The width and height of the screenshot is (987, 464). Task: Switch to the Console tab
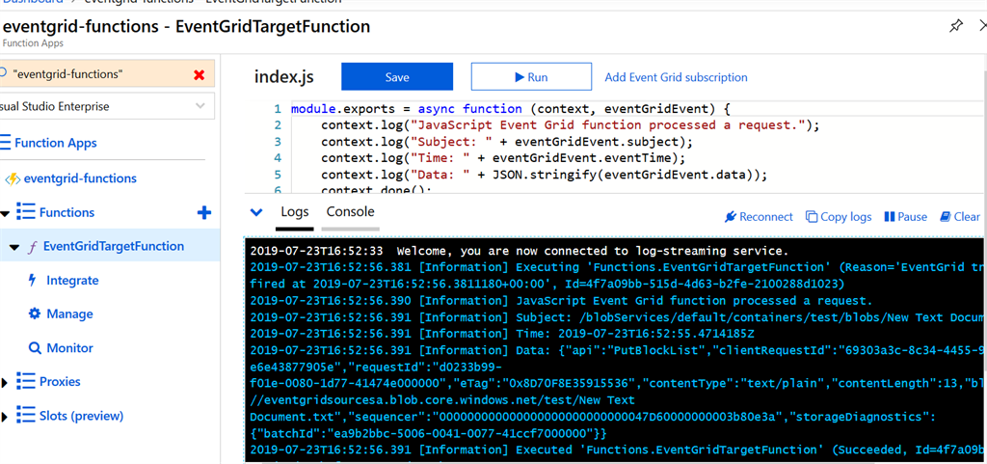(350, 212)
